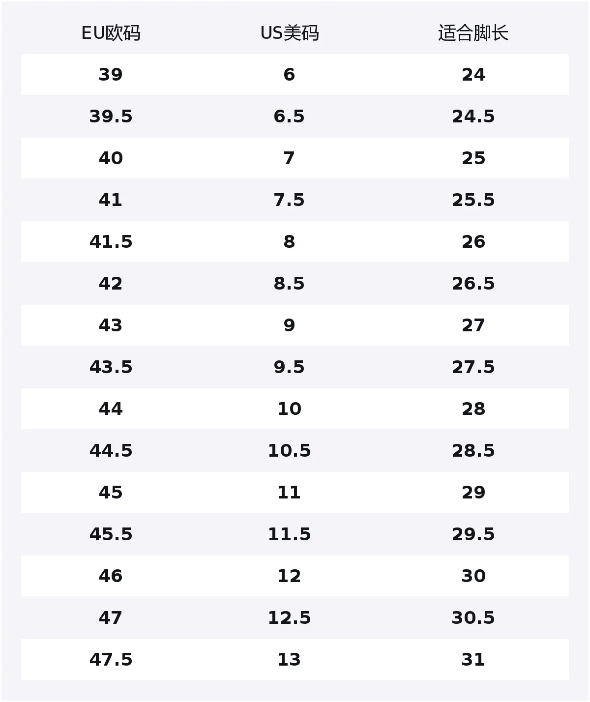
Task: Select EU size 42 cell
Action: click(x=111, y=284)
